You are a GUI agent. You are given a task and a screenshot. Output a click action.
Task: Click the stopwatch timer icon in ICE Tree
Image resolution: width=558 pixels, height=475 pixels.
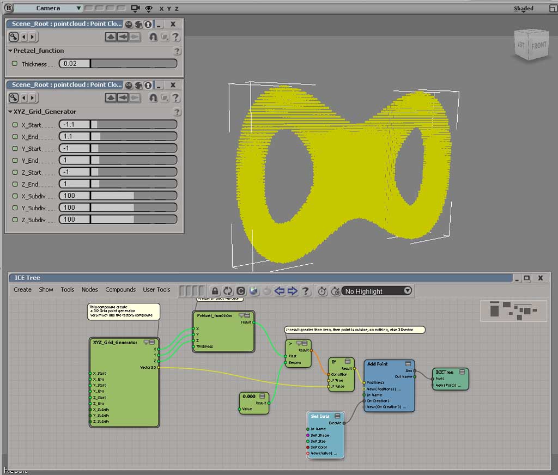click(322, 291)
